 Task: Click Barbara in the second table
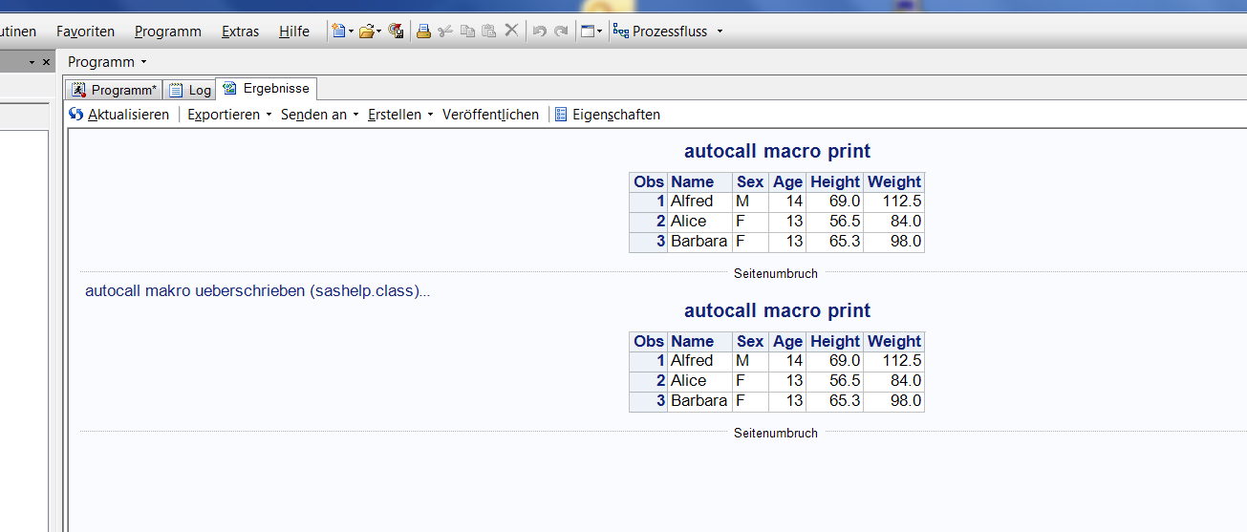(x=699, y=401)
